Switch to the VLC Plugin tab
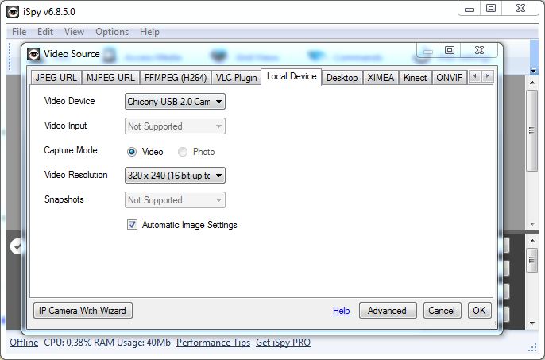This screenshot has width=545, height=360. [237, 78]
